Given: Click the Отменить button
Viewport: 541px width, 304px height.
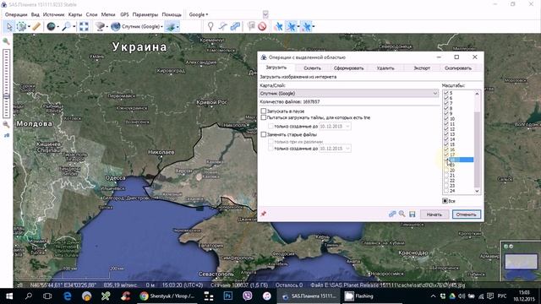Looking at the screenshot, I should [x=466, y=214].
